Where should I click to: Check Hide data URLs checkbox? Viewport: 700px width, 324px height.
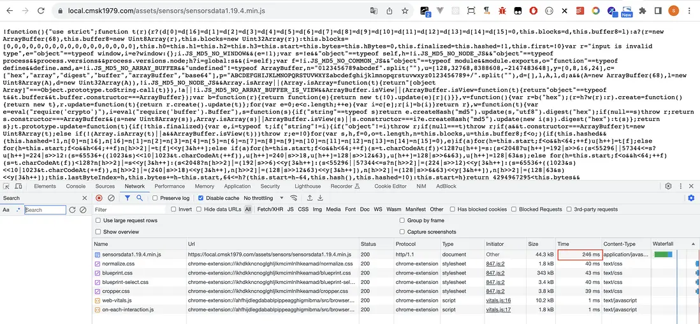point(199,209)
